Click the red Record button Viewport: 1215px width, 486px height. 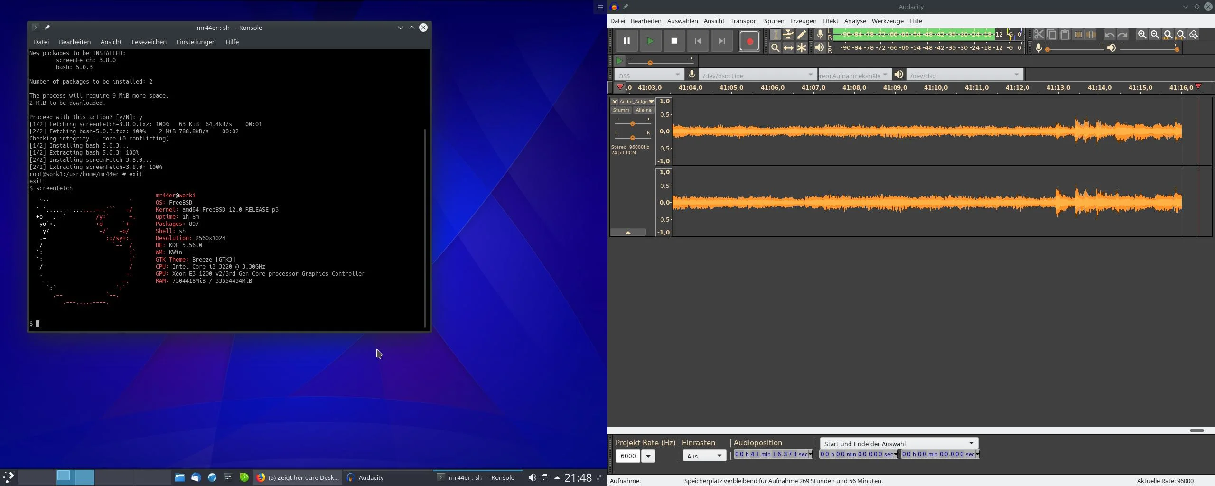(x=749, y=41)
